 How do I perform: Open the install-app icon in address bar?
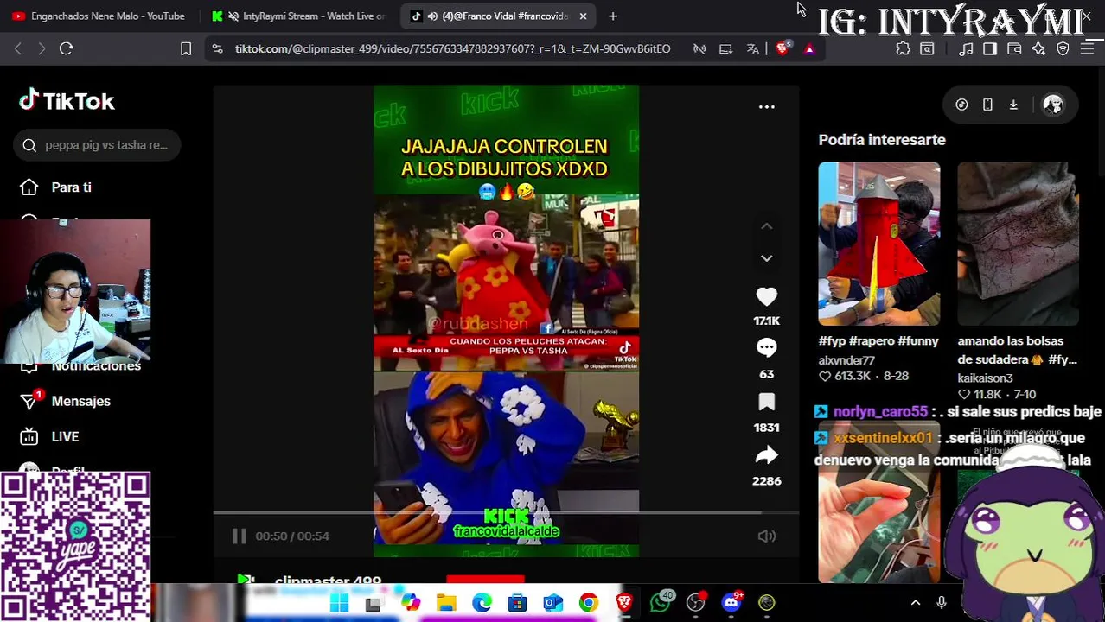(x=725, y=48)
